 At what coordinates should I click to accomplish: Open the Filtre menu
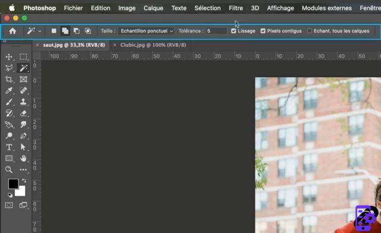(x=236, y=8)
